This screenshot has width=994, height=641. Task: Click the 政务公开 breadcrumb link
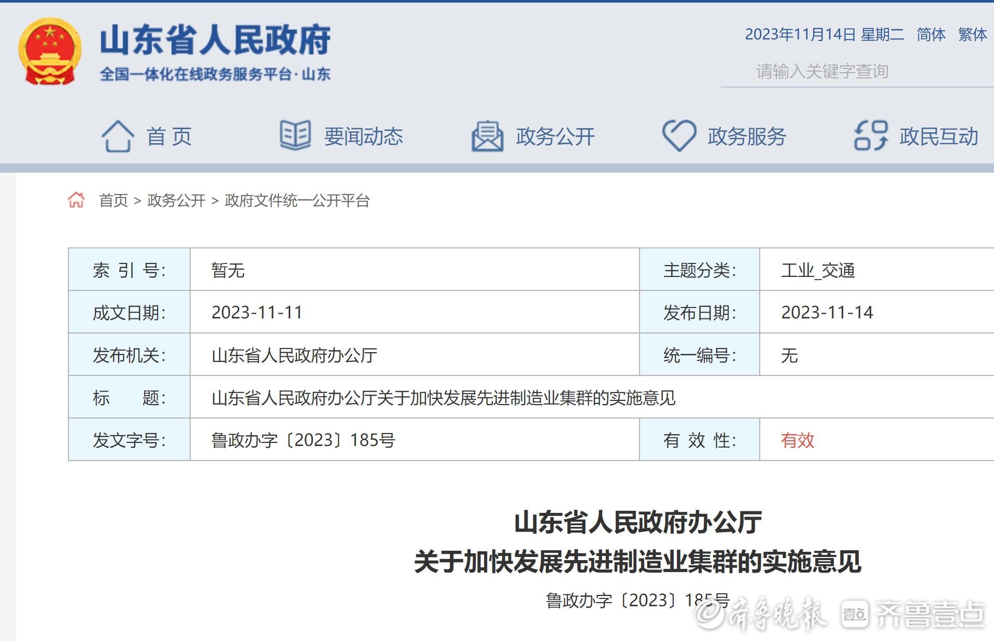pos(176,201)
